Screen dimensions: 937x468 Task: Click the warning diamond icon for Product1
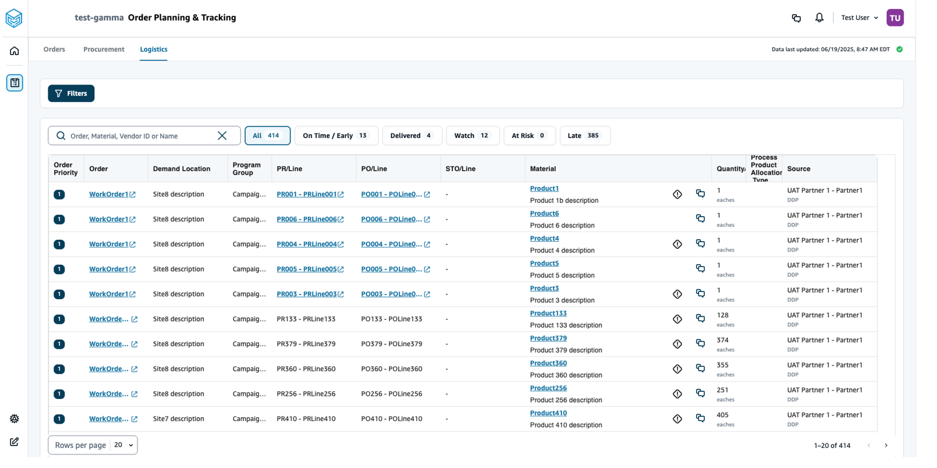click(677, 194)
